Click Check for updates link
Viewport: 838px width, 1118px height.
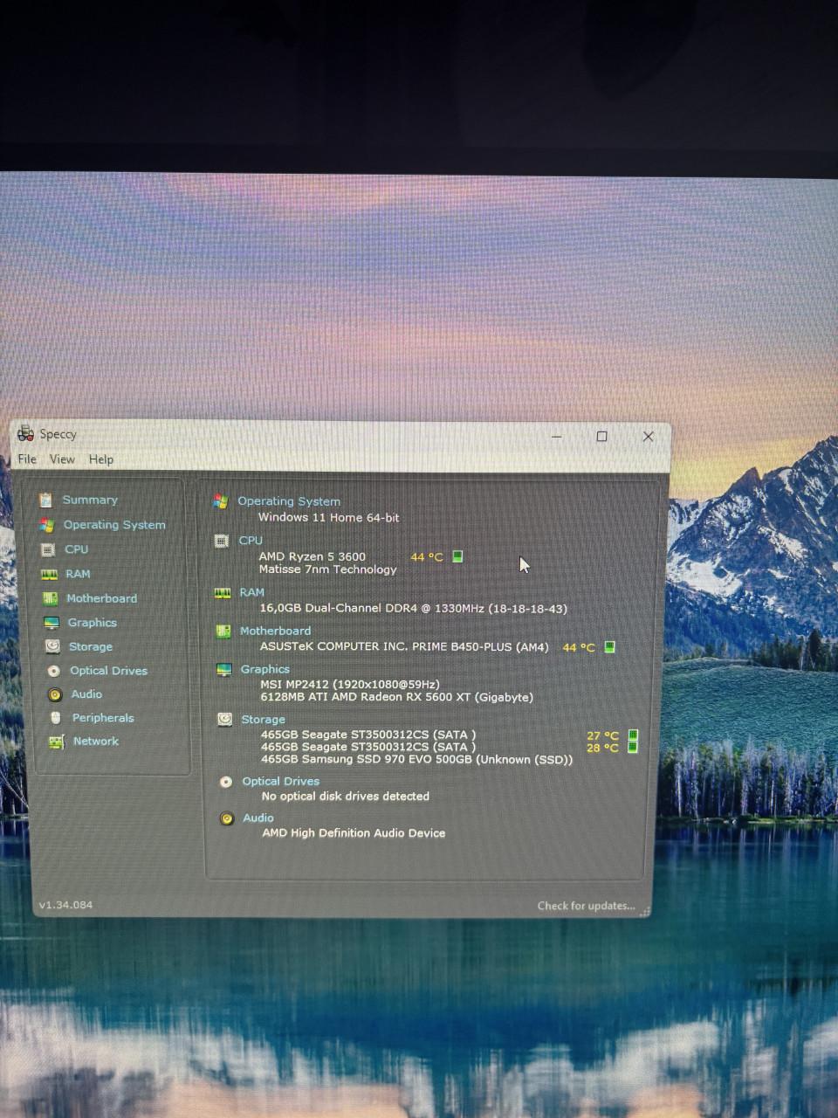coord(587,906)
